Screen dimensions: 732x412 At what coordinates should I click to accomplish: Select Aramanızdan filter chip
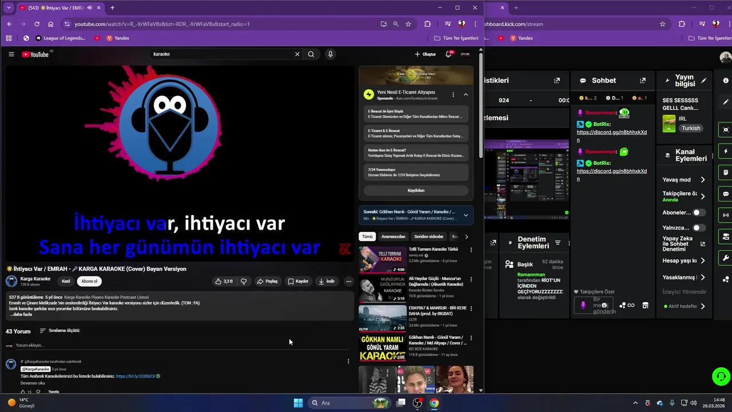(x=393, y=236)
